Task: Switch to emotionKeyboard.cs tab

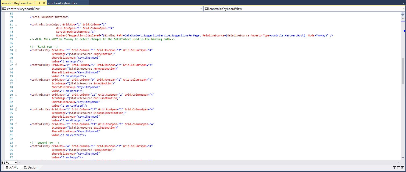Action: (x=62, y=3)
